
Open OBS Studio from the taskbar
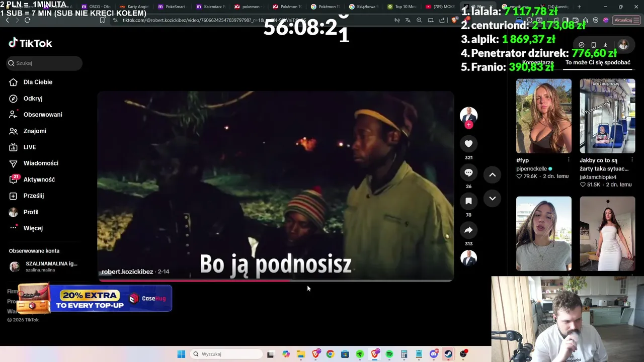pyautogui.click(x=463, y=354)
